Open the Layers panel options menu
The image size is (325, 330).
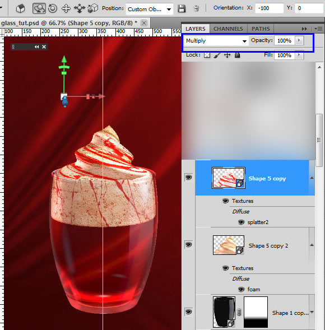(318, 29)
